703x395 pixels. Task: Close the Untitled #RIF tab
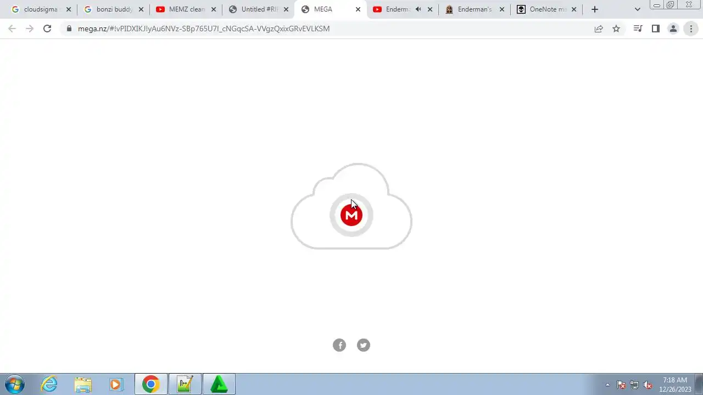(x=286, y=9)
